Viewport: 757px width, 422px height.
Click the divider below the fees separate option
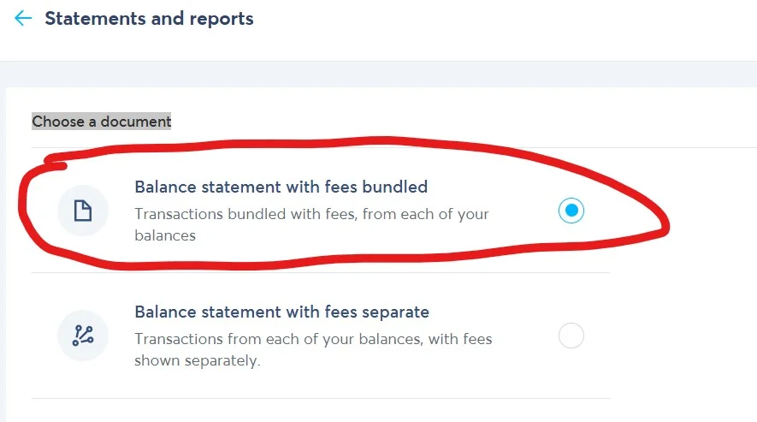(x=321, y=398)
